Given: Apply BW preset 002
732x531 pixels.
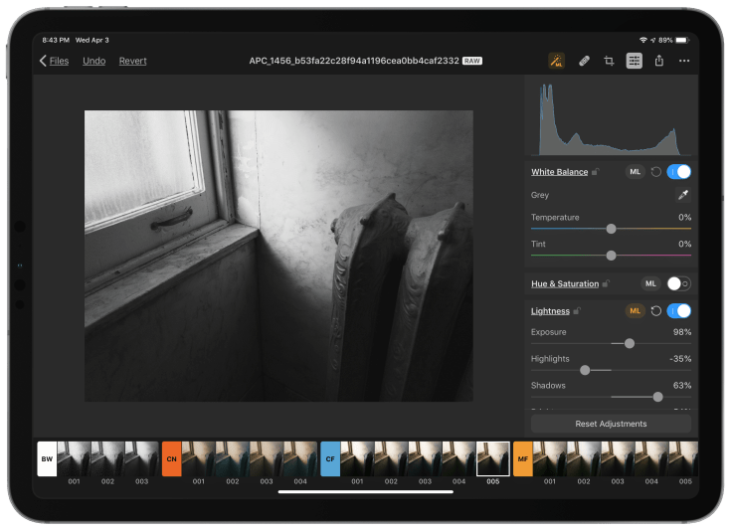Looking at the screenshot, I should [107, 458].
